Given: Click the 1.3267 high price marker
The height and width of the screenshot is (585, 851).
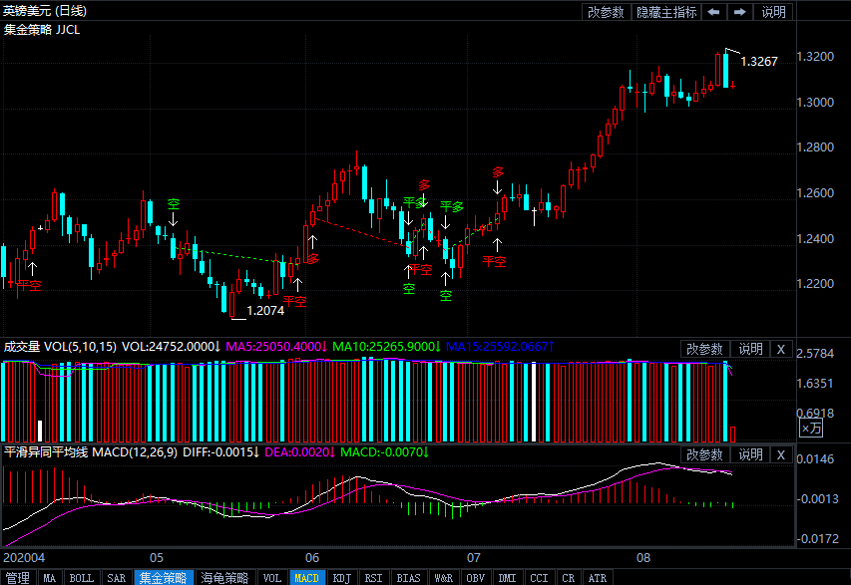Looking at the screenshot, I should 758,61.
